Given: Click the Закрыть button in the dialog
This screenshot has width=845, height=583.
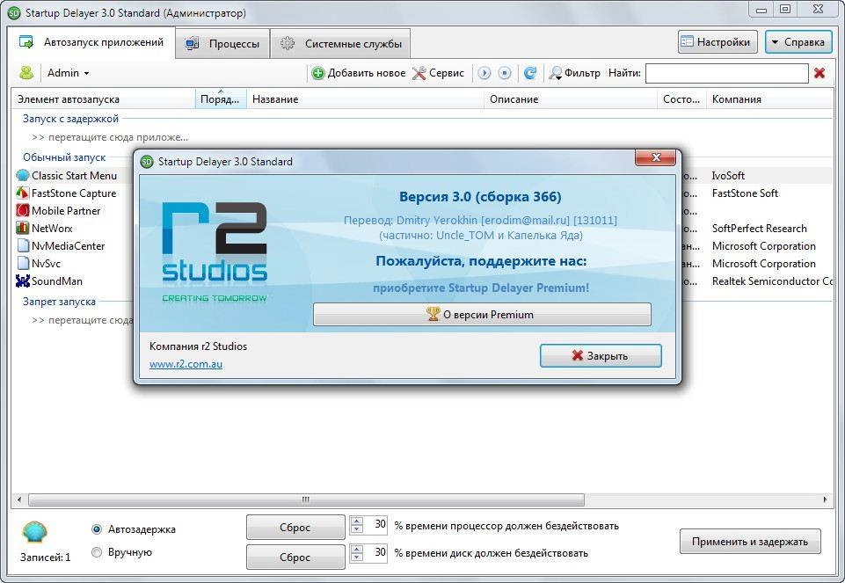Looking at the screenshot, I should coord(601,355).
